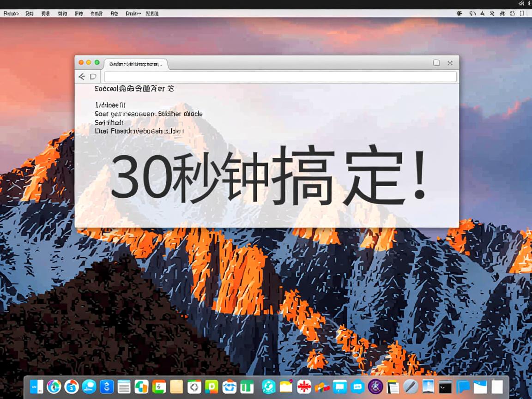Open the browser tab's dropdown arrow

coord(163,64)
